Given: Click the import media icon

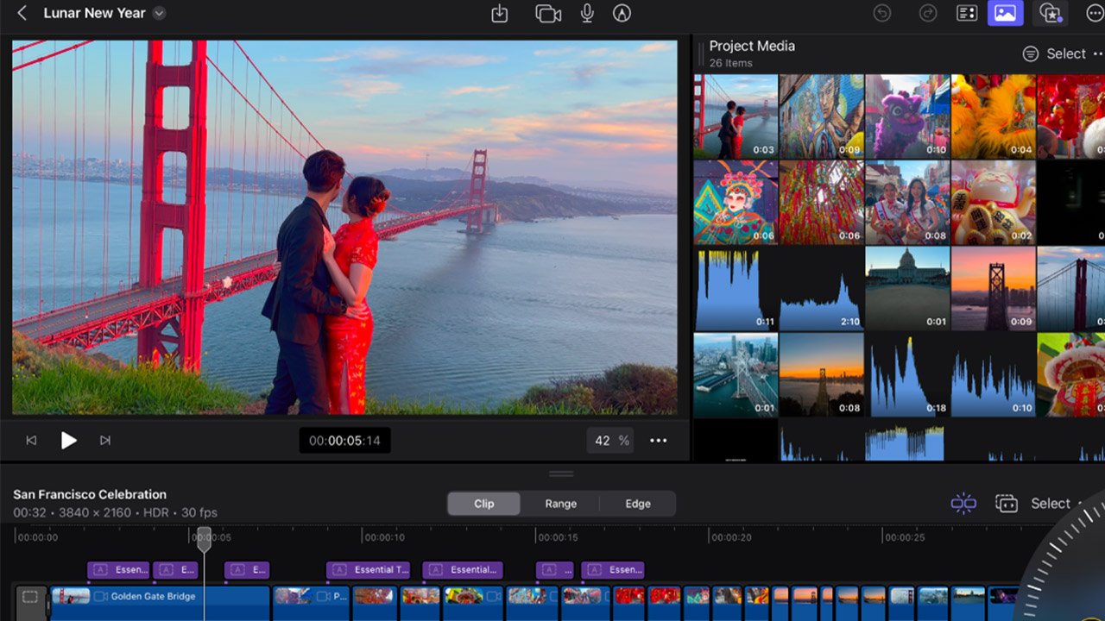Looking at the screenshot, I should (500, 13).
